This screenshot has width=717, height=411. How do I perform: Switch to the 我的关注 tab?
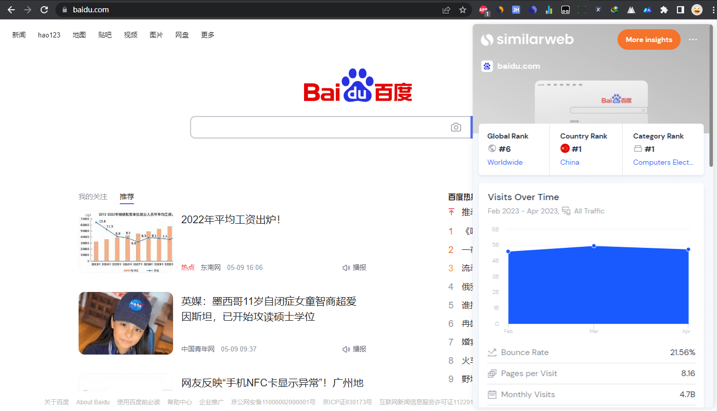click(93, 197)
